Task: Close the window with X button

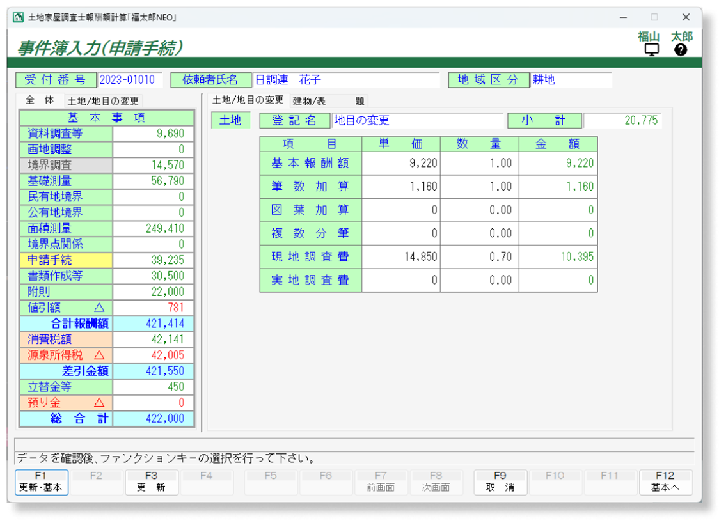Action: click(686, 17)
